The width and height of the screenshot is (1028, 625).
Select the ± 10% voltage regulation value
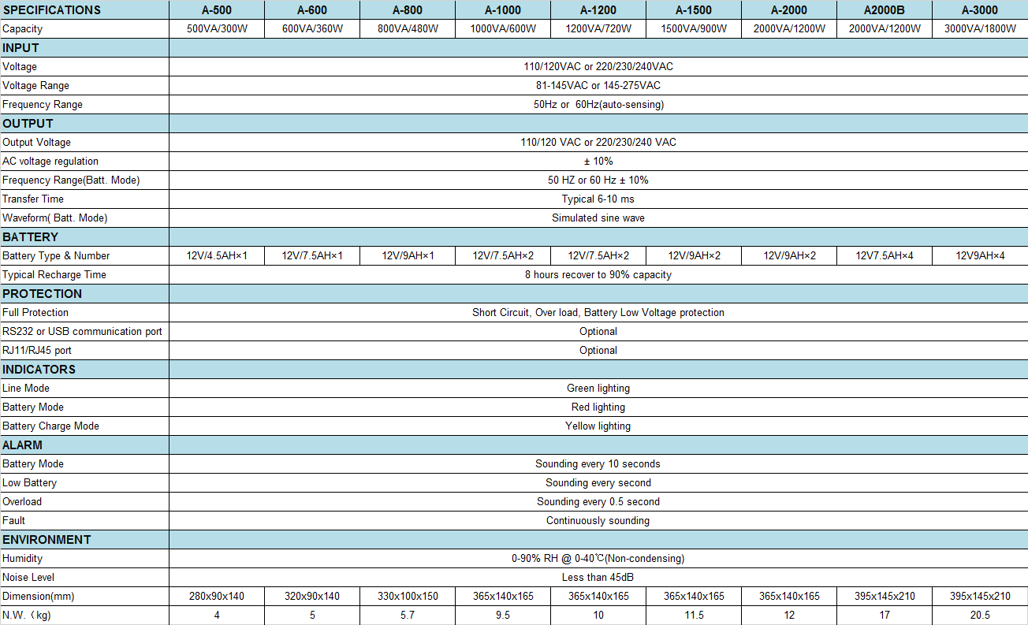click(x=598, y=162)
